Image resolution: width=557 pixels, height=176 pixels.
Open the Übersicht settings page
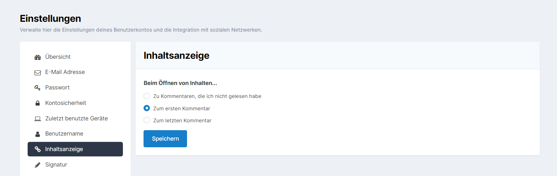pos(58,57)
